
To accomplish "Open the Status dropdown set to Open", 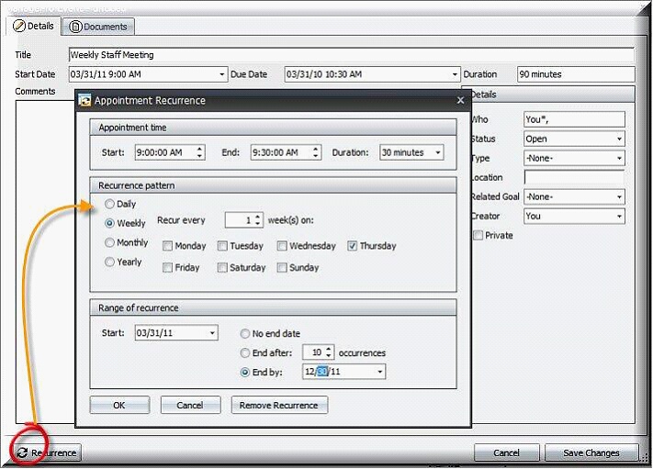I will pos(619,139).
